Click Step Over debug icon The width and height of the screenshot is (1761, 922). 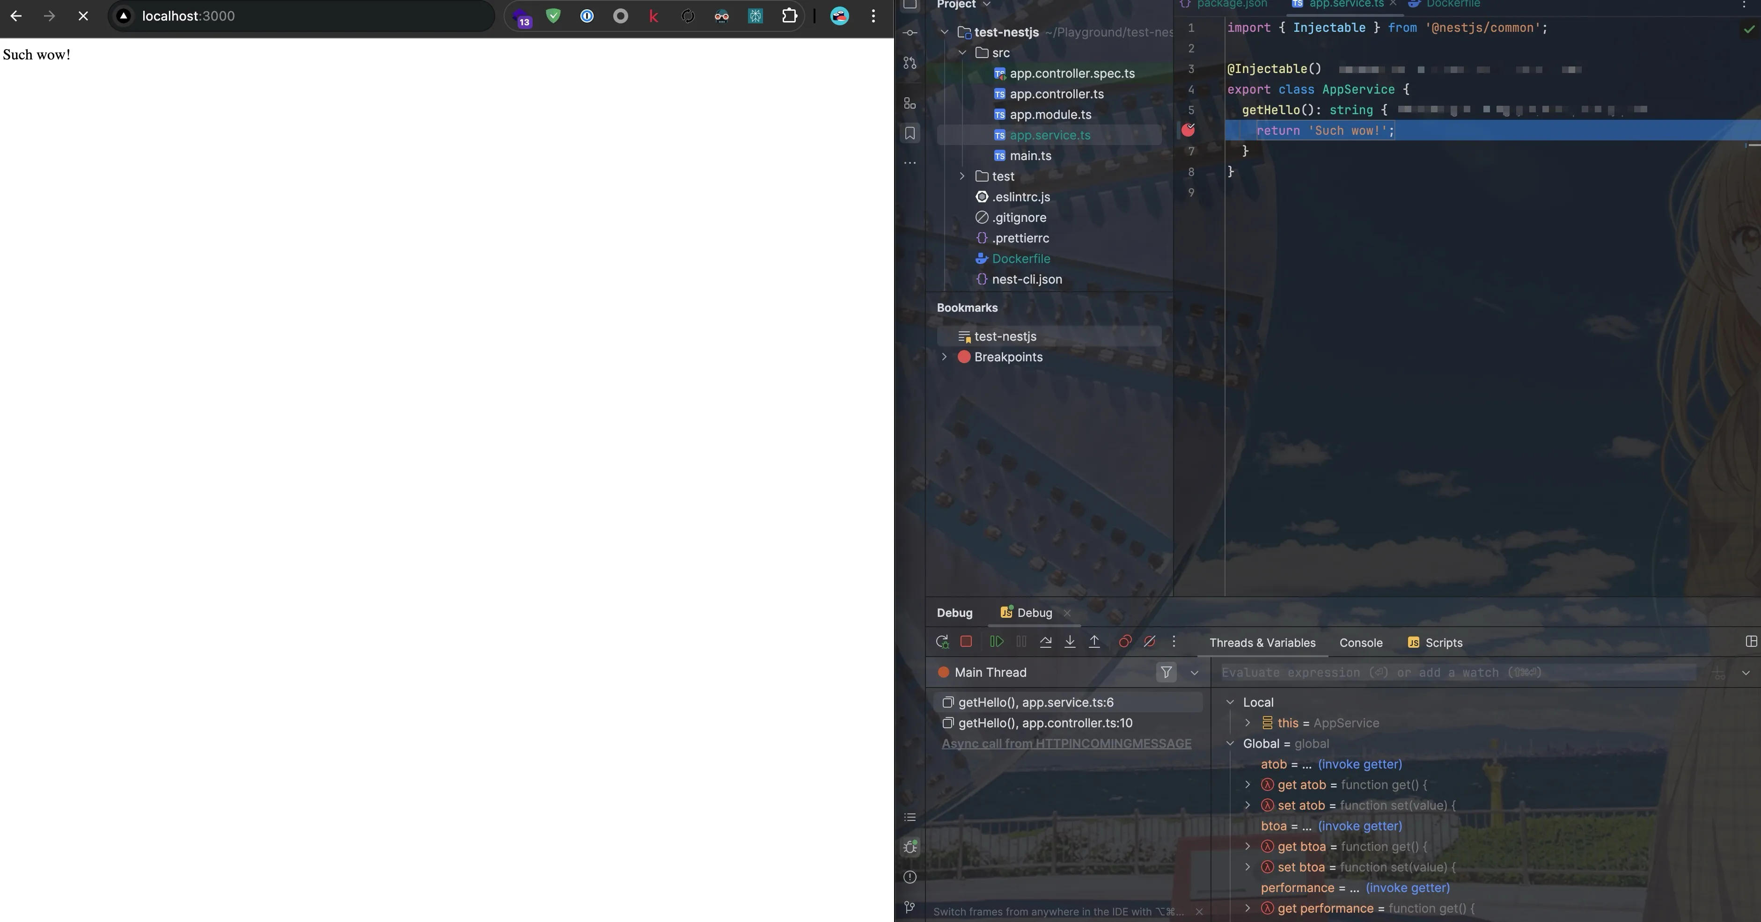(x=1045, y=642)
